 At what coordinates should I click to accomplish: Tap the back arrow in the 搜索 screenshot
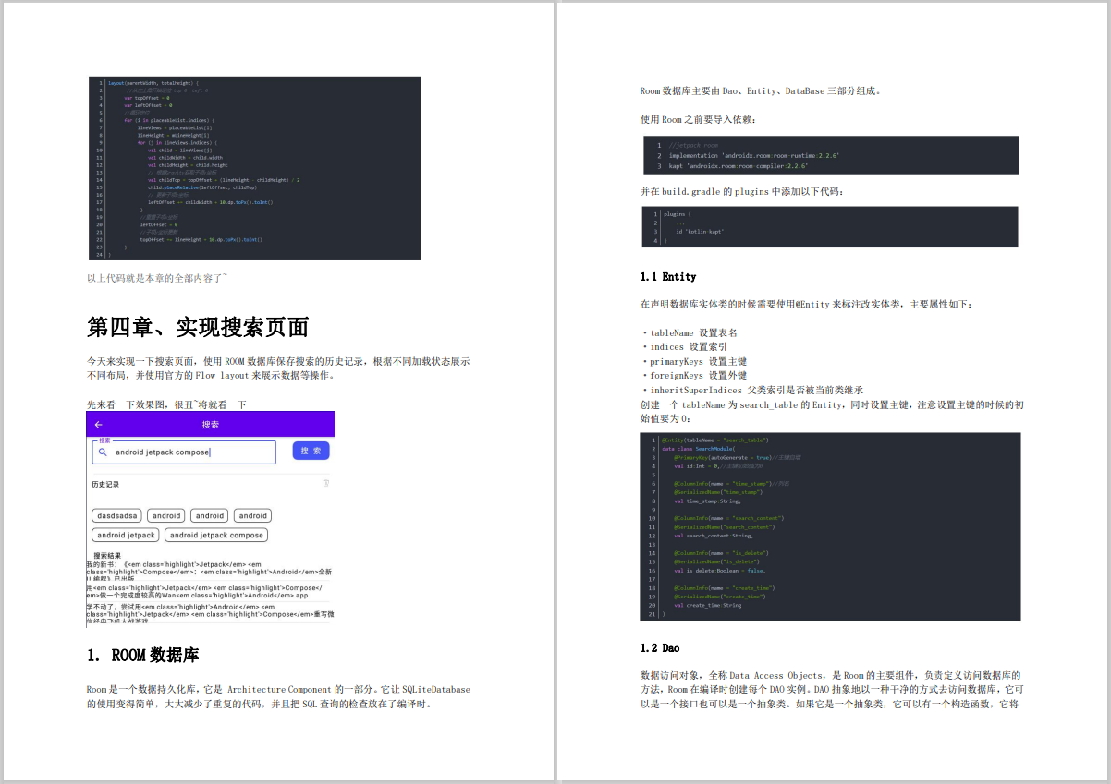99,425
